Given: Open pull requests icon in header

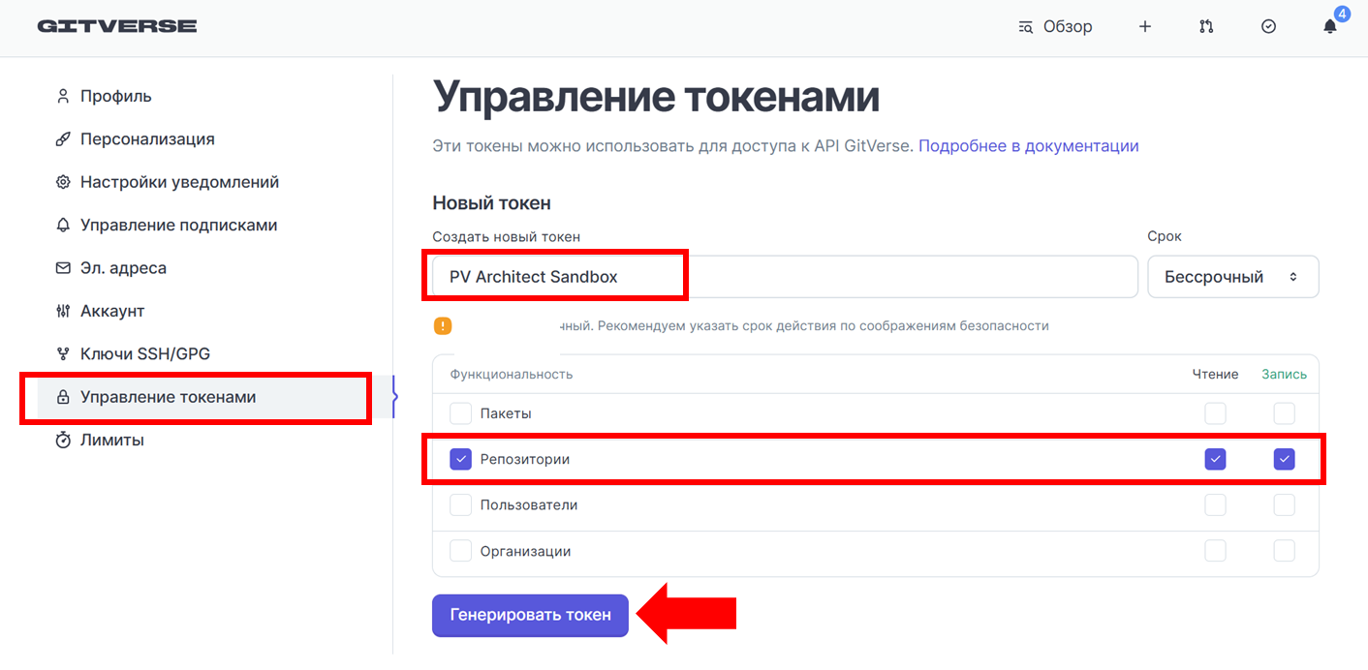Looking at the screenshot, I should (x=1206, y=27).
